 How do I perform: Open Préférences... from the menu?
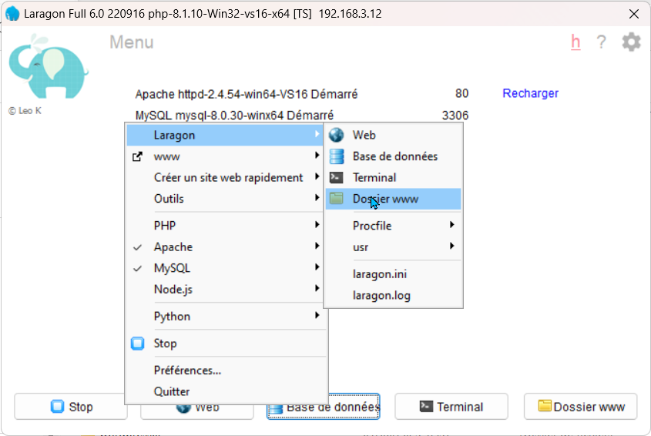(x=188, y=371)
